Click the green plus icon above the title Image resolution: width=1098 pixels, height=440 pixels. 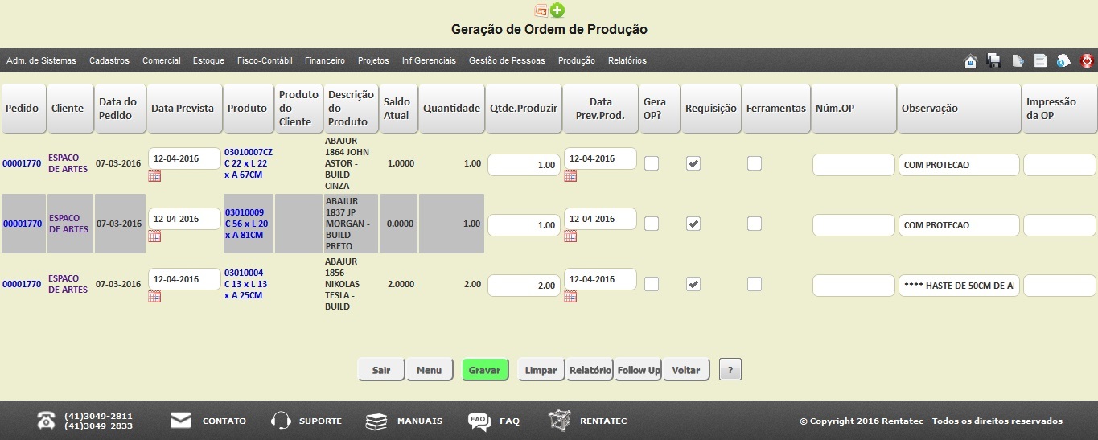557,10
